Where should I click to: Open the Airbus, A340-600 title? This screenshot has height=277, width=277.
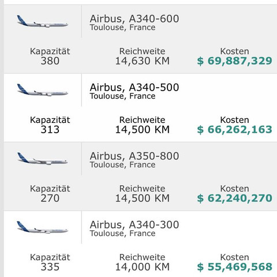134,19
